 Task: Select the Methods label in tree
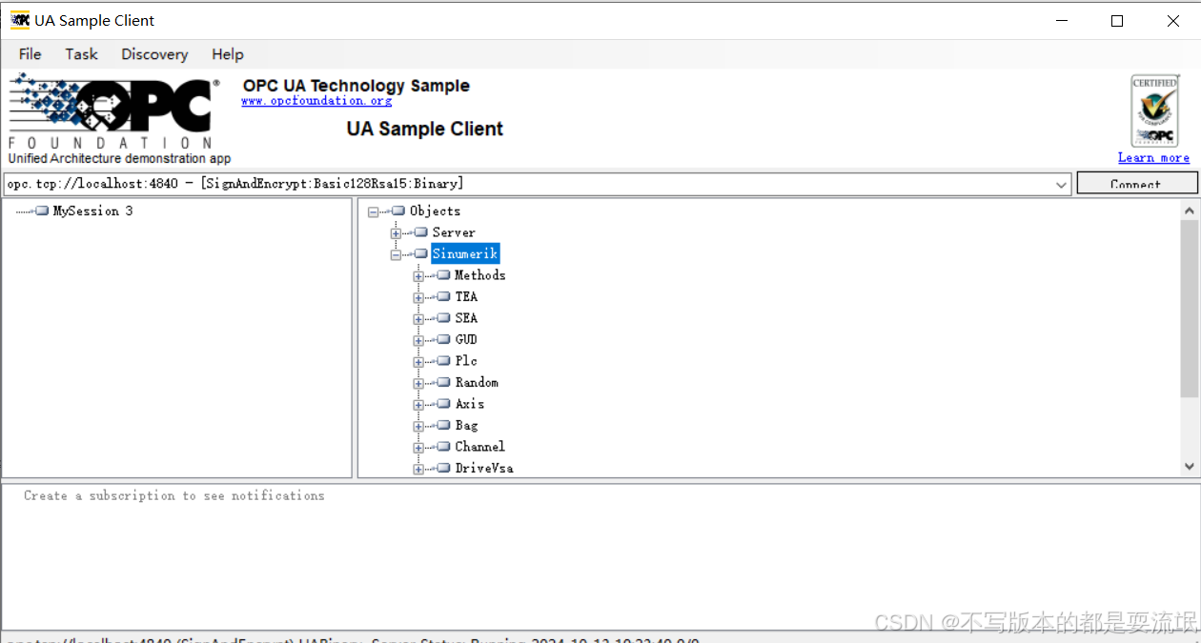pyautogui.click(x=480, y=275)
